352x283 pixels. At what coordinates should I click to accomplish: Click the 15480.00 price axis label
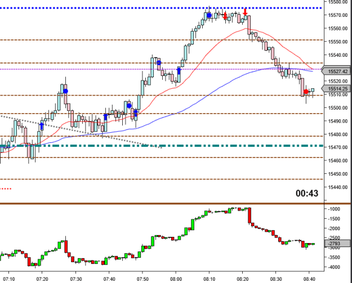(337, 134)
